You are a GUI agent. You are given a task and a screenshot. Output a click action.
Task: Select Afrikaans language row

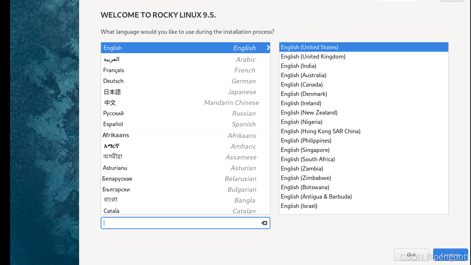[186, 135]
